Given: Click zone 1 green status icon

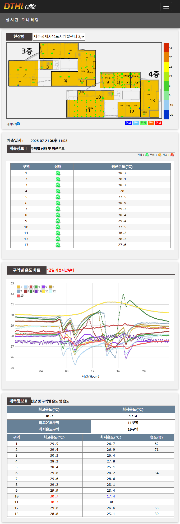Looking at the screenshot, I should (x=58, y=173).
